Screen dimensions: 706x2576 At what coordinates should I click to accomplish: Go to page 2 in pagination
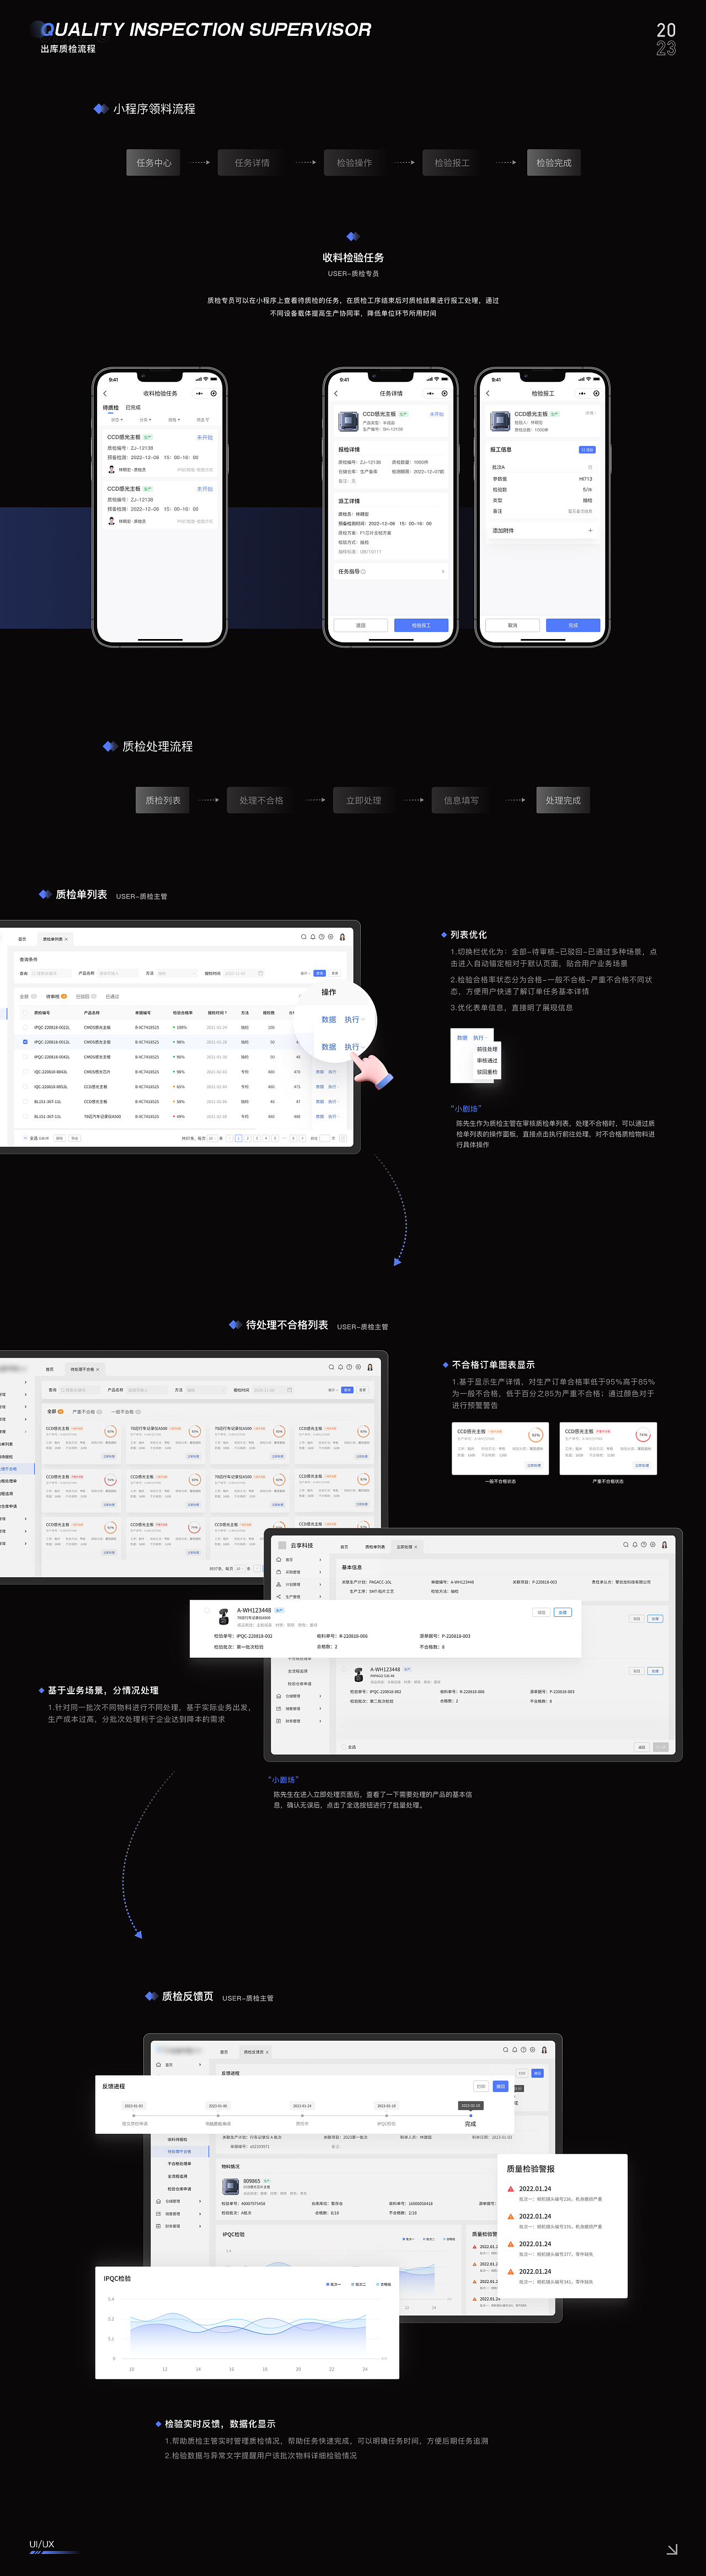coord(248,1138)
